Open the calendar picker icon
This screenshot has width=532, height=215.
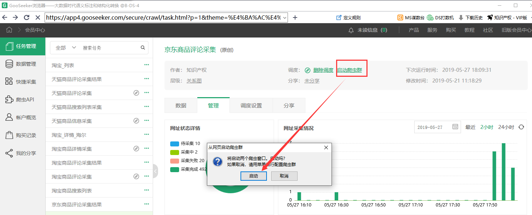coord(455,127)
